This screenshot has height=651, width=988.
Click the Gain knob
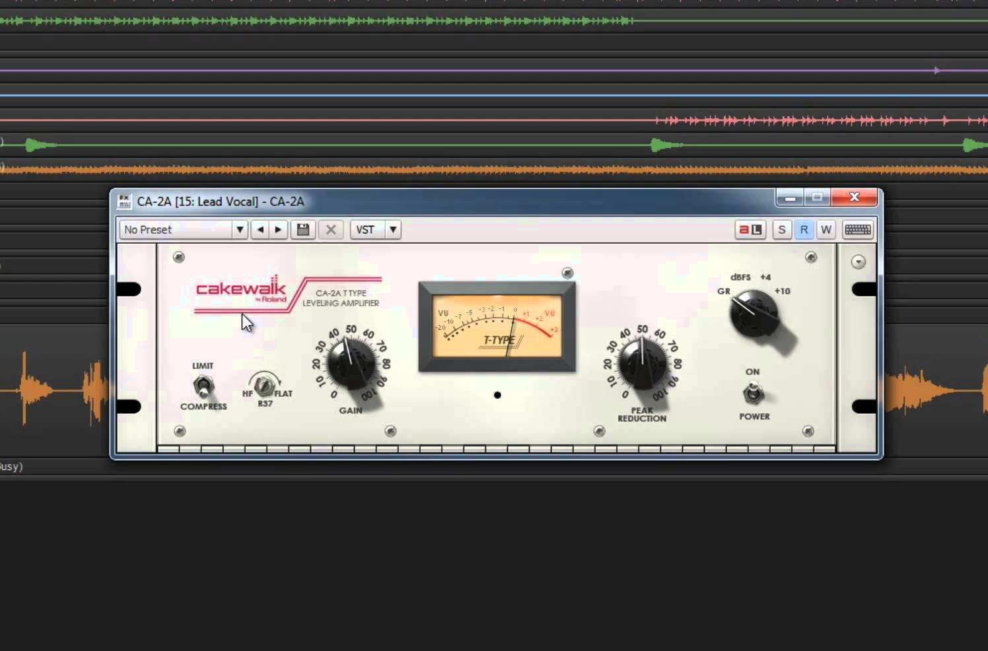(x=351, y=364)
